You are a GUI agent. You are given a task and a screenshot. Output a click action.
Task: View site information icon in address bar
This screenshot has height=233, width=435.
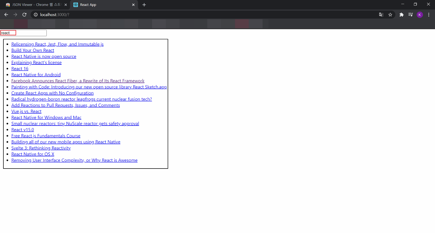(36, 15)
